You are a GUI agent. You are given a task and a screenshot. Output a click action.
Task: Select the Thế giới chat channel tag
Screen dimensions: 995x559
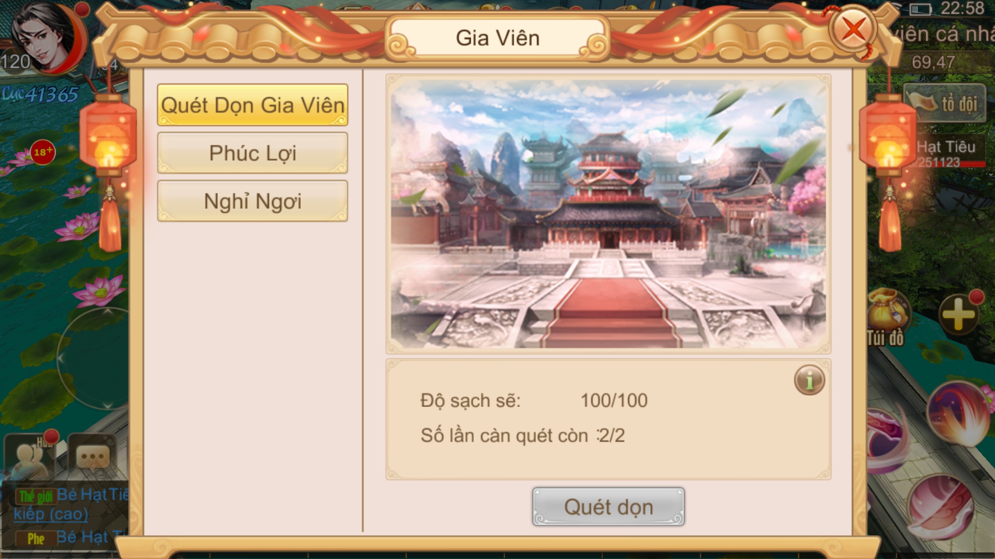pos(35,496)
